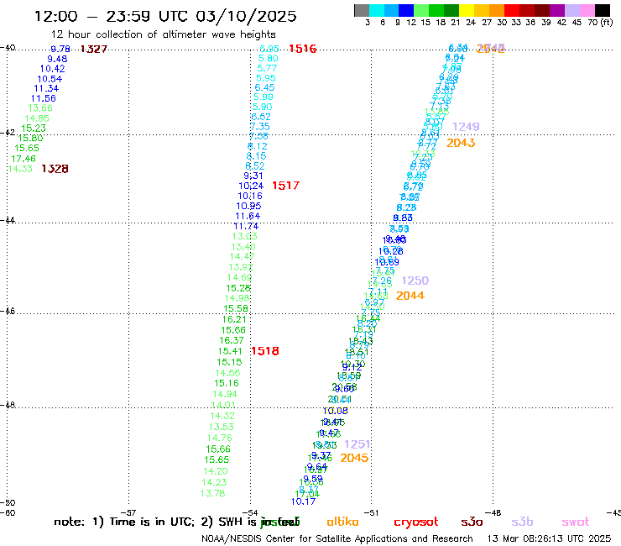Select the 1328 pass time label
Image resolution: width=621 pixels, height=546 pixels.
[x=55, y=169]
